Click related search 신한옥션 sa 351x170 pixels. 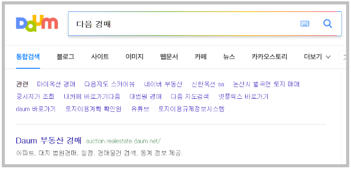click(x=208, y=84)
